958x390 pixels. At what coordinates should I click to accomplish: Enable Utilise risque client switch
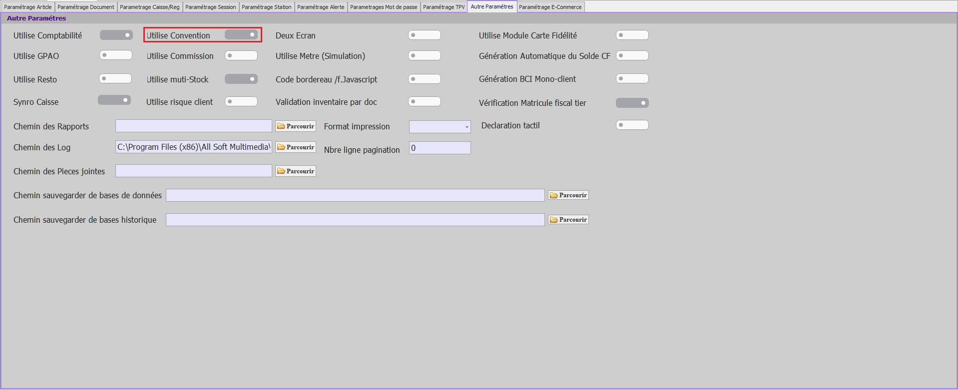pyautogui.click(x=241, y=101)
